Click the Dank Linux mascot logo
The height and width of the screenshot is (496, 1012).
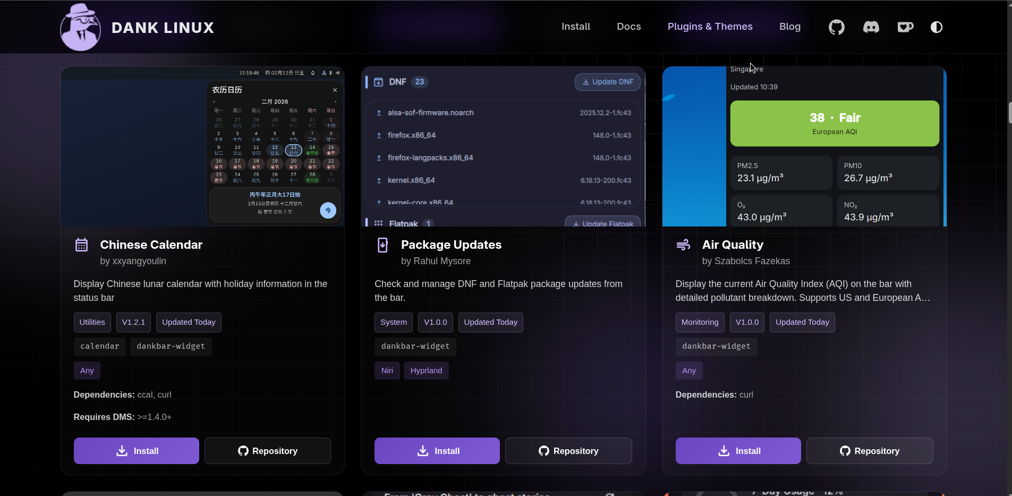tap(80, 27)
